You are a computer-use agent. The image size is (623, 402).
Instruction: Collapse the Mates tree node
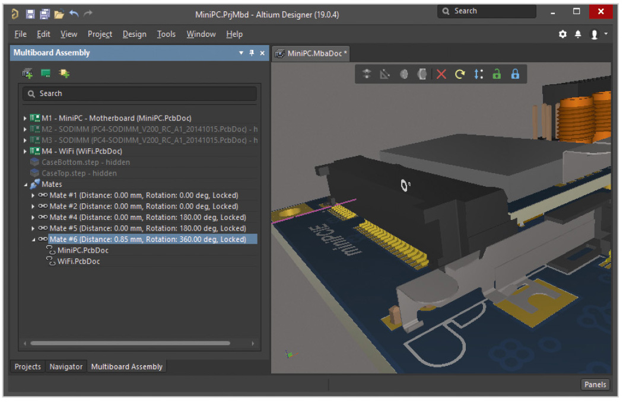tap(26, 185)
